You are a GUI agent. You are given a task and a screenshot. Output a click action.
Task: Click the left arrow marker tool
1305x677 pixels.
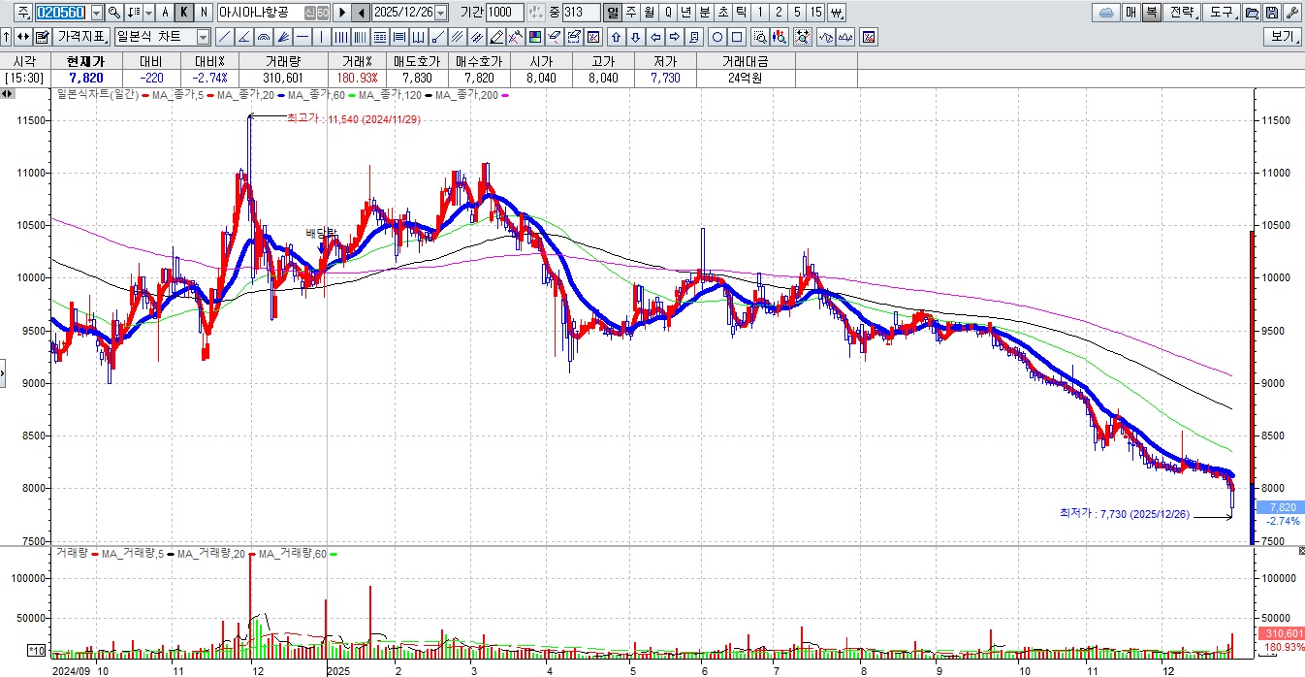656,37
